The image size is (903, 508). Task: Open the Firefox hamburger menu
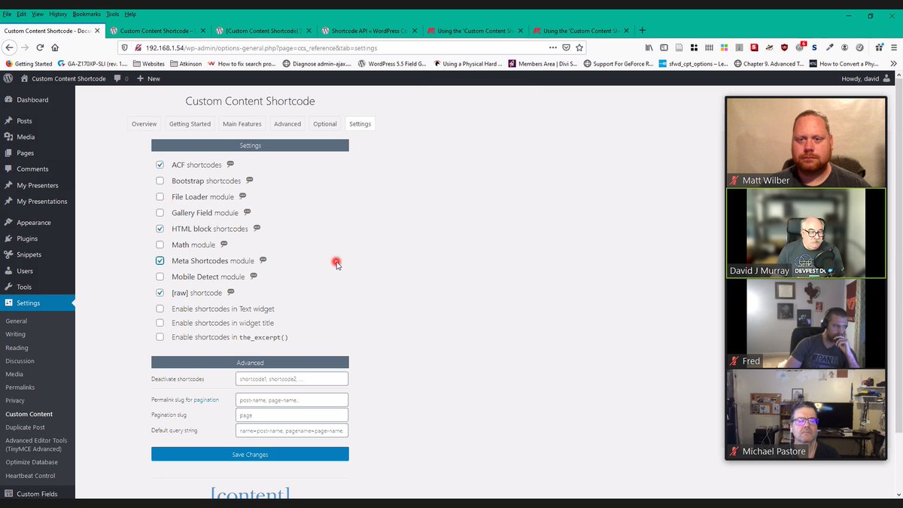[x=892, y=47]
